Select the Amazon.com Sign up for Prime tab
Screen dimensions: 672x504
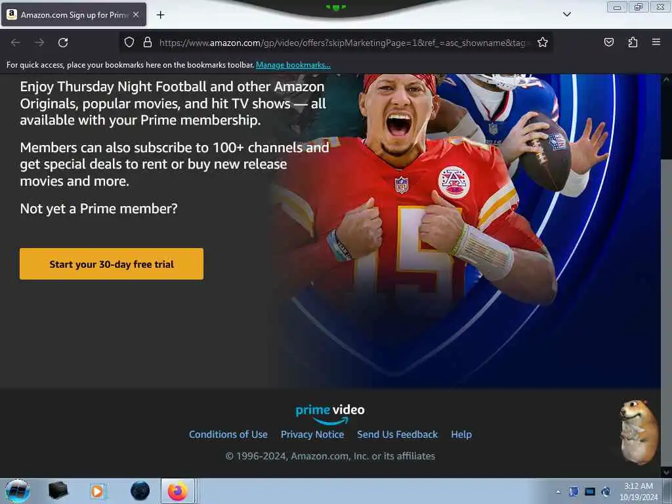coord(73,14)
